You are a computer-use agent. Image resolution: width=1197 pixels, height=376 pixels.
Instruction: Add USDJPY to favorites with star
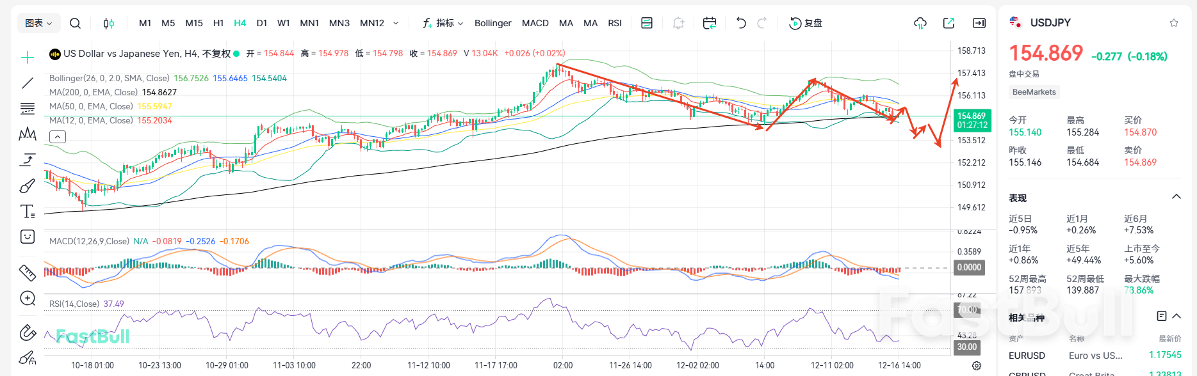pyautogui.click(x=1173, y=23)
